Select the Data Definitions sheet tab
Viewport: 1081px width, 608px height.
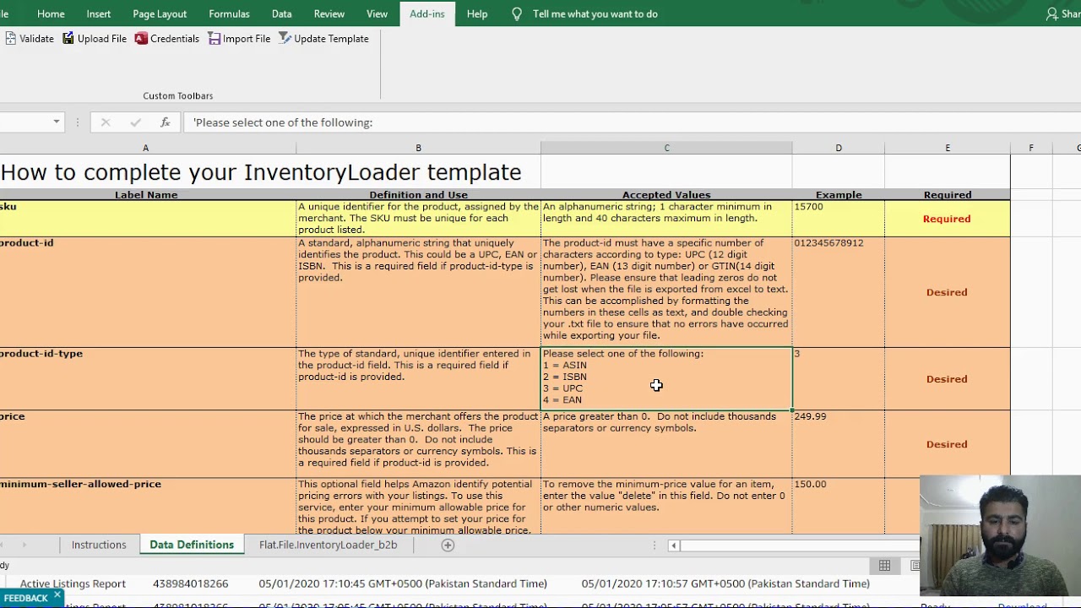point(192,546)
